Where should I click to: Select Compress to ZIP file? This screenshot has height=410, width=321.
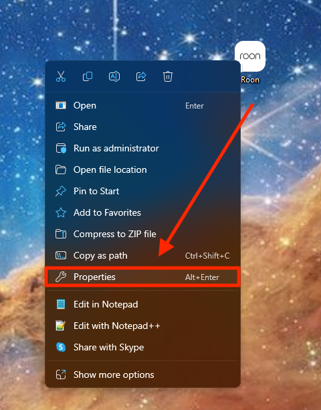point(142,234)
